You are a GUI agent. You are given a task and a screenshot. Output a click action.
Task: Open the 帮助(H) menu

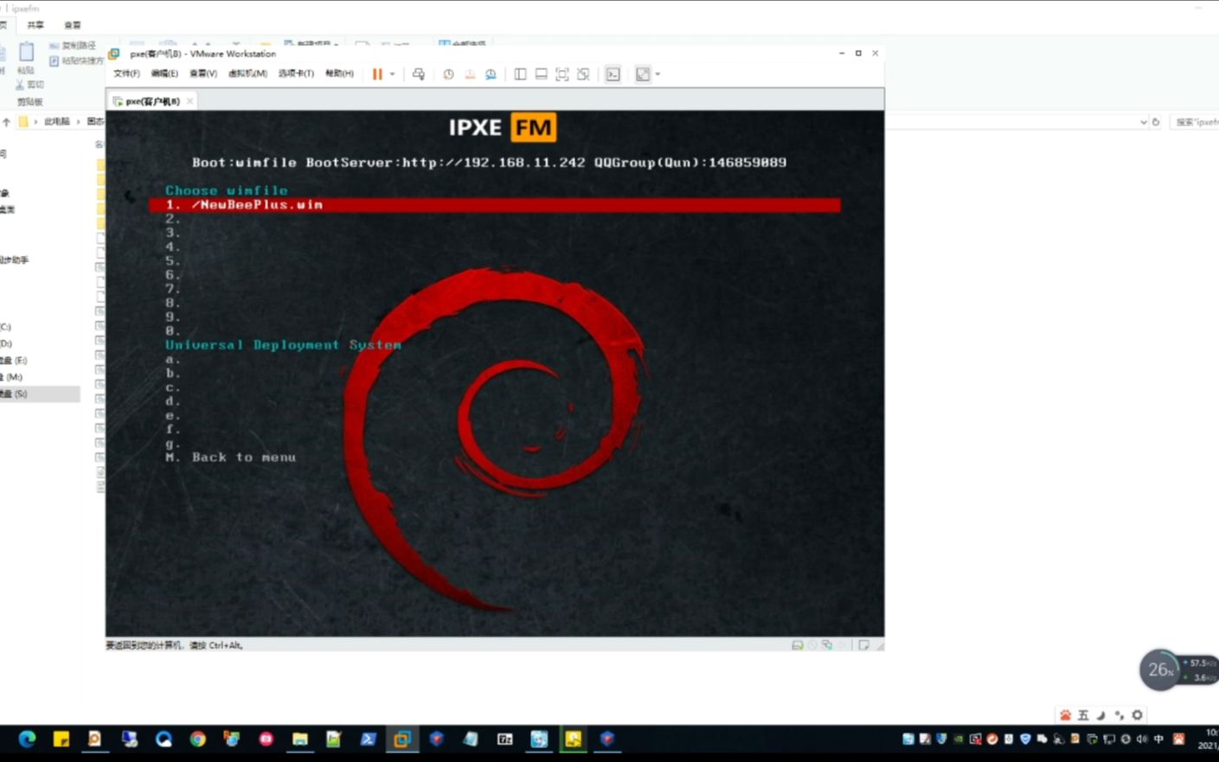tap(339, 74)
